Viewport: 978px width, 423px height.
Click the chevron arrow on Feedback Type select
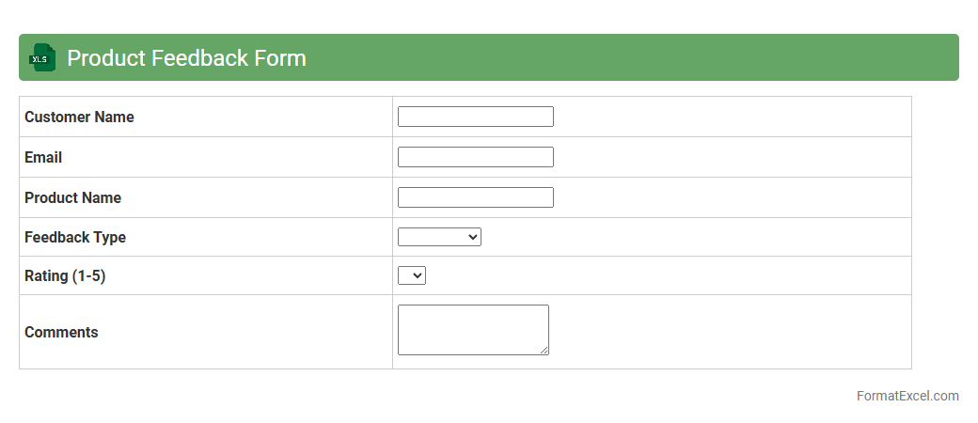[x=472, y=237]
